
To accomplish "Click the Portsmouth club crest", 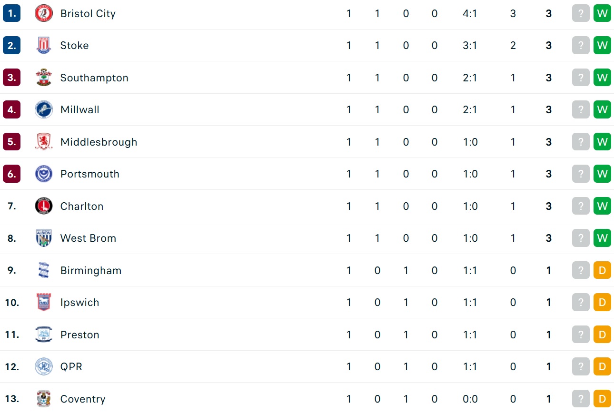I will tap(44, 174).
